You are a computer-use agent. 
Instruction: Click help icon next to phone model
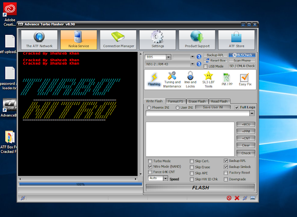coord(199,64)
